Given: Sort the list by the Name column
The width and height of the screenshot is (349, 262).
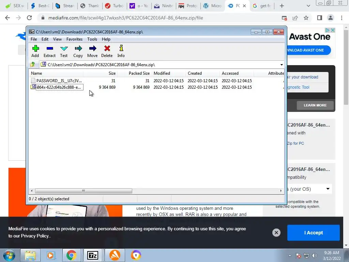Looking at the screenshot, I should [56, 73].
